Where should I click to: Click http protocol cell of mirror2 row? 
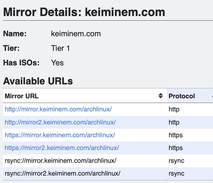[174, 122]
